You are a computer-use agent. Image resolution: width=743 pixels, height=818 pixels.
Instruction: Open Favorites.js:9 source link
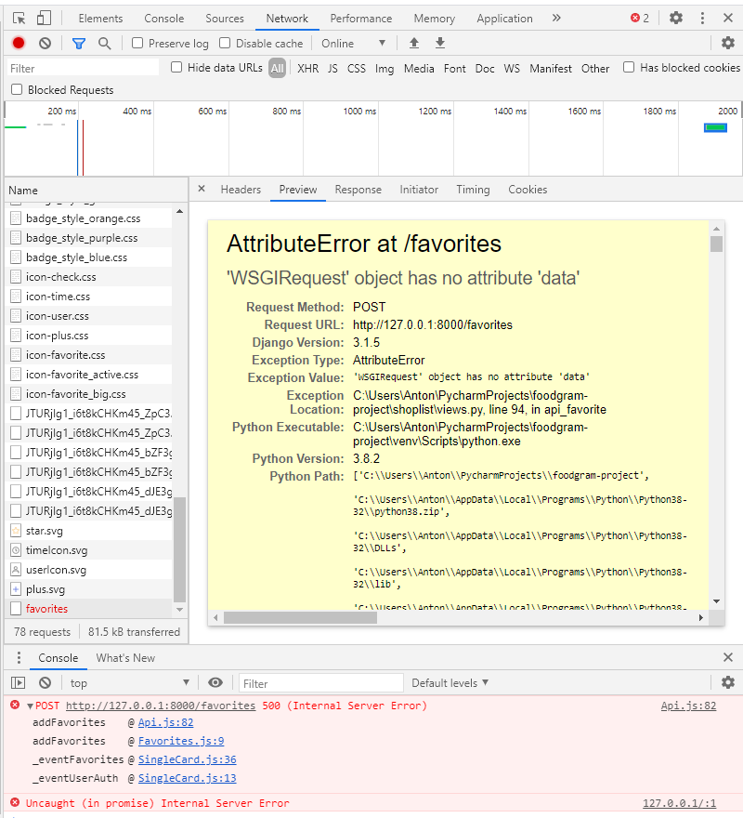(181, 741)
